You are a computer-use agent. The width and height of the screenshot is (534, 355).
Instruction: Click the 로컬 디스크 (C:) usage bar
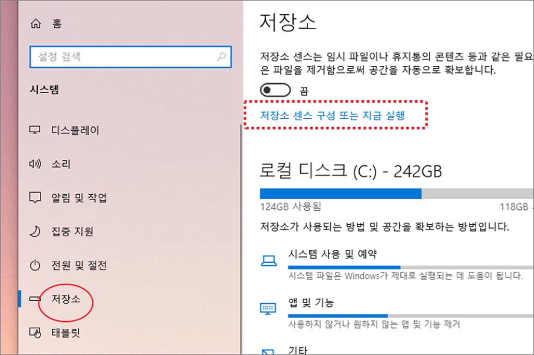(x=396, y=194)
